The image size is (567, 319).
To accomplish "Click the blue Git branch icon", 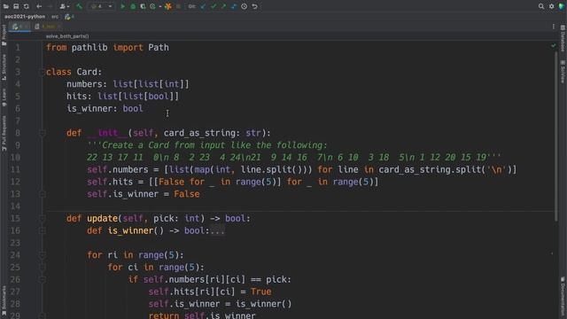I will (x=234, y=6).
